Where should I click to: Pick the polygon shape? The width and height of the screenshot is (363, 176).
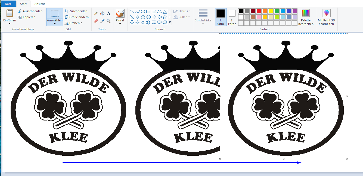point(159,12)
